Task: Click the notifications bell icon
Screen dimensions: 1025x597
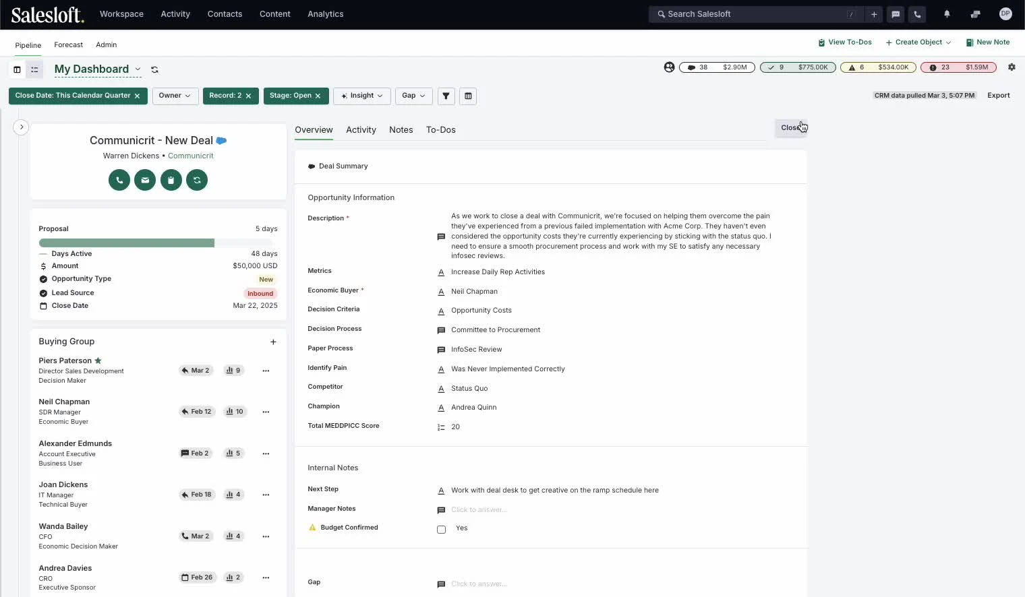Action: [947, 14]
